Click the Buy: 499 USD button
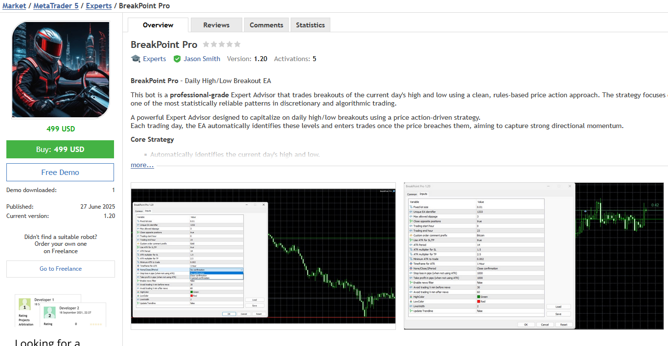The width and height of the screenshot is (668, 346). tap(60, 150)
